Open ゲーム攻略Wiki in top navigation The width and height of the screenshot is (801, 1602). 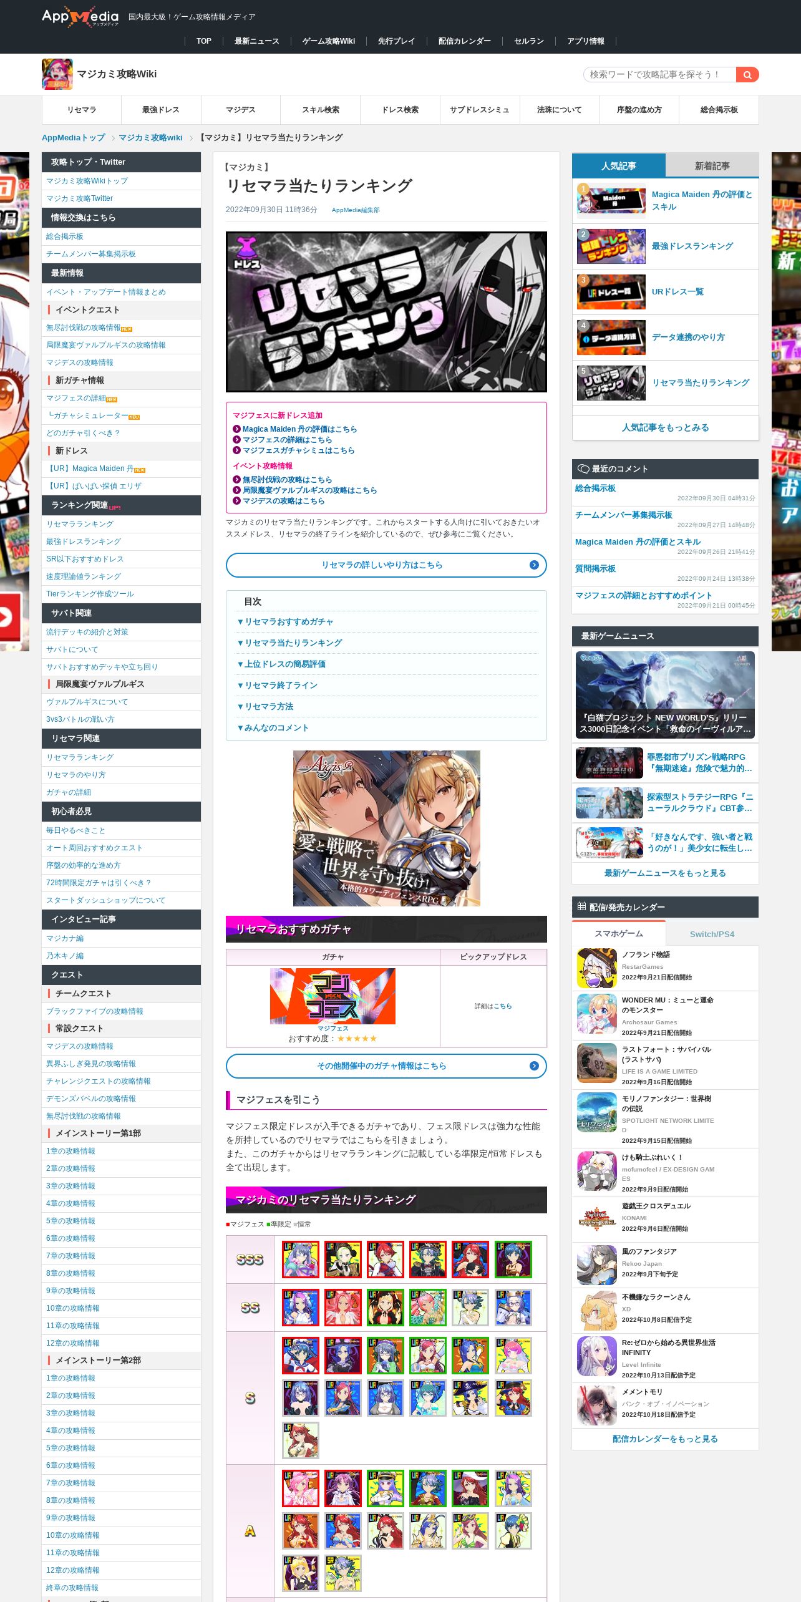click(x=329, y=41)
